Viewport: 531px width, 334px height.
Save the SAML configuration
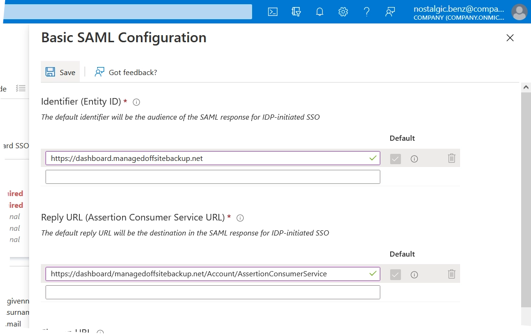coord(60,72)
